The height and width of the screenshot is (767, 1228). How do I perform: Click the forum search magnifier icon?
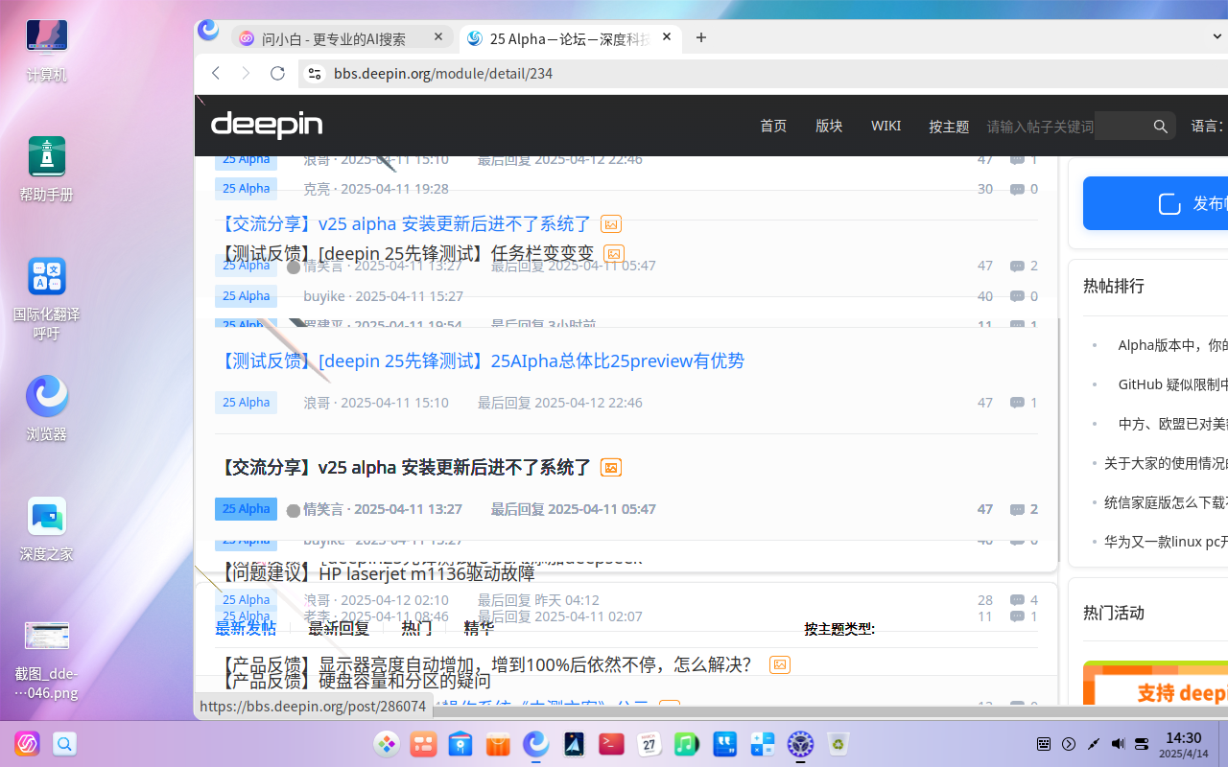(x=1160, y=126)
